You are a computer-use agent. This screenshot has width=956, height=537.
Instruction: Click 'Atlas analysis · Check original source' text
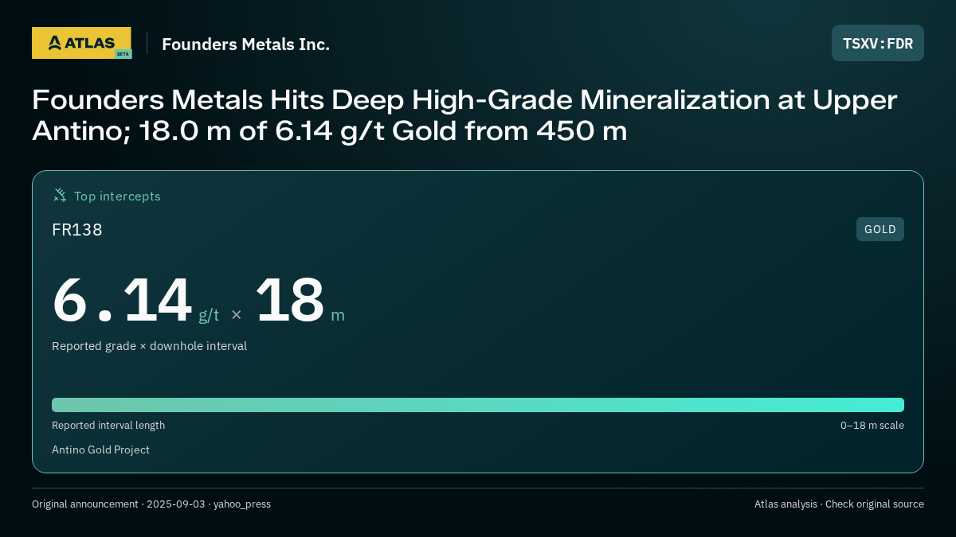[x=839, y=504]
